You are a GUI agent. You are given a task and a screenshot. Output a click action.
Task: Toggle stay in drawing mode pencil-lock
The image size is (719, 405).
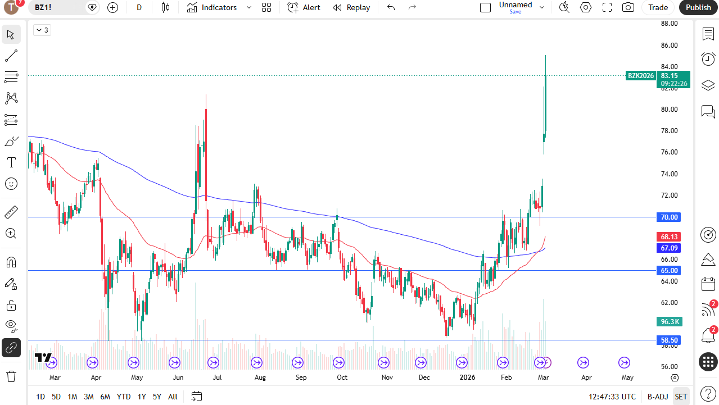pyautogui.click(x=11, y=284)
